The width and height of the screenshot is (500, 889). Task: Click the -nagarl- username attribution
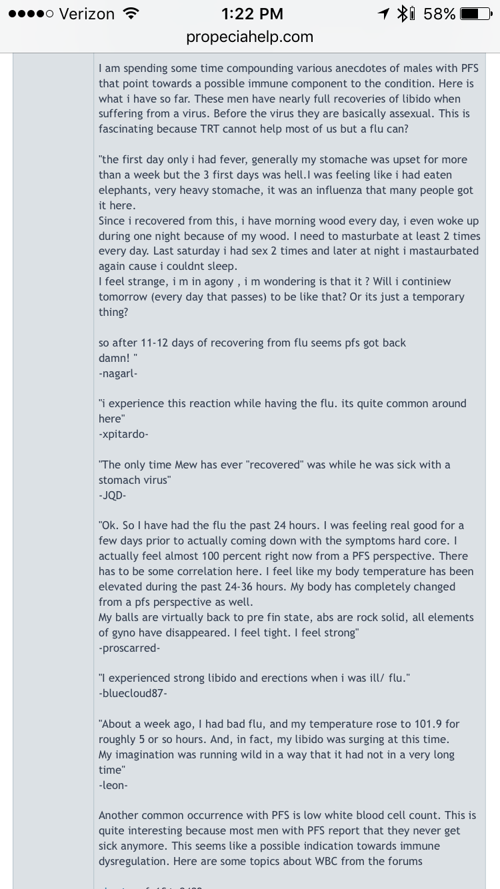click(x=118, y=373)
